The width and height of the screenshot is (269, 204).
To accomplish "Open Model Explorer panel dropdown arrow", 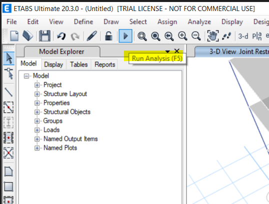I will coord(167,51).
